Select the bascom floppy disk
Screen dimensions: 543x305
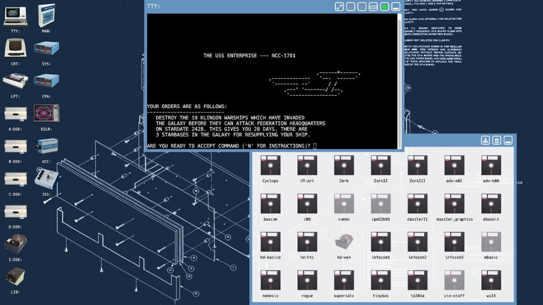270,204
